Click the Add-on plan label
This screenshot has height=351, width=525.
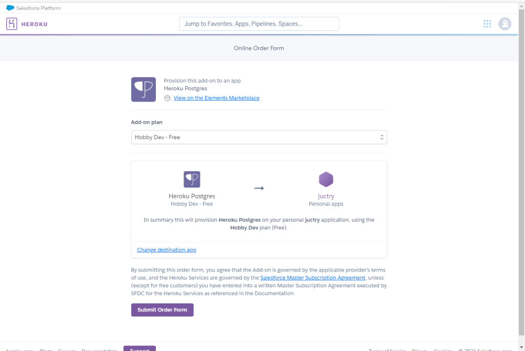[x=147, y=122]
